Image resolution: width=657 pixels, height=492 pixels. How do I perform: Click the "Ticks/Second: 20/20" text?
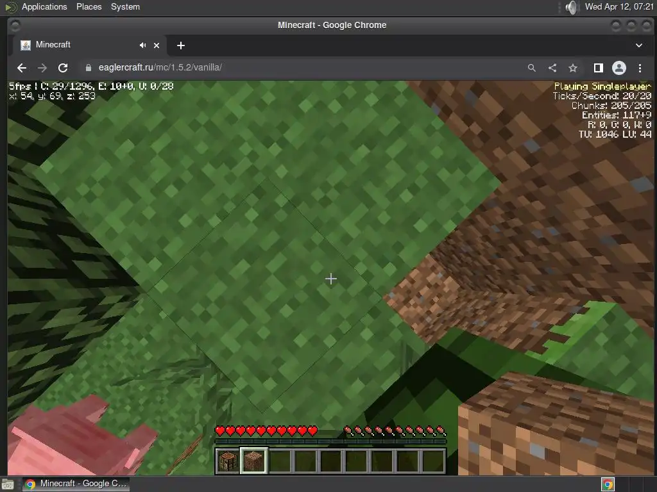602,96
